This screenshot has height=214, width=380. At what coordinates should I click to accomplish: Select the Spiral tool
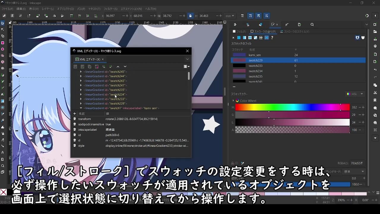point(3,68)
